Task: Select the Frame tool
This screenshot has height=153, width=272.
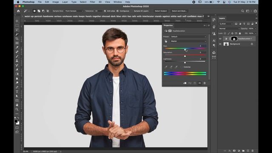Action: tap(17, 43)
